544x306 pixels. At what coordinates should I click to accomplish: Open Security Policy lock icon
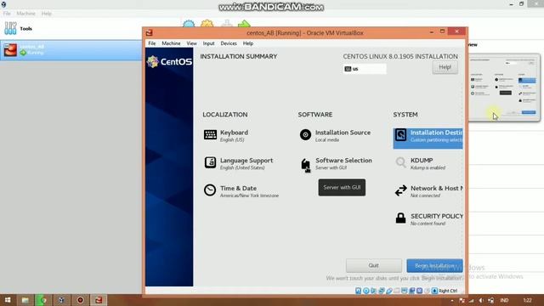tap(400, 218)
